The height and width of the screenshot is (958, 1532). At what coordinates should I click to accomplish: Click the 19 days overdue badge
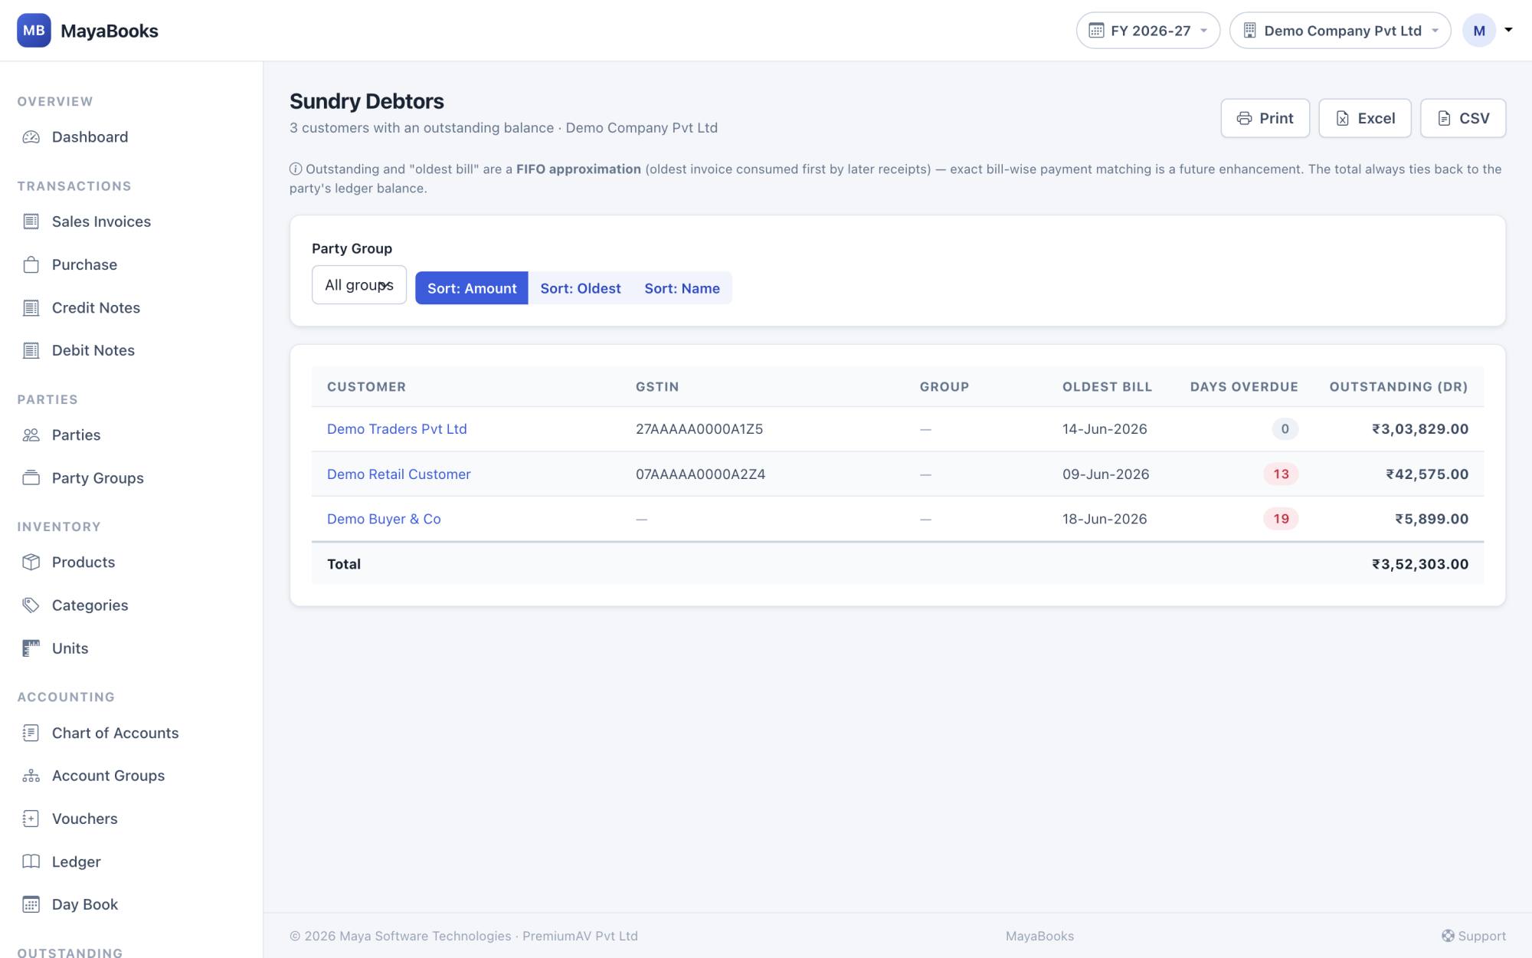1281,519
